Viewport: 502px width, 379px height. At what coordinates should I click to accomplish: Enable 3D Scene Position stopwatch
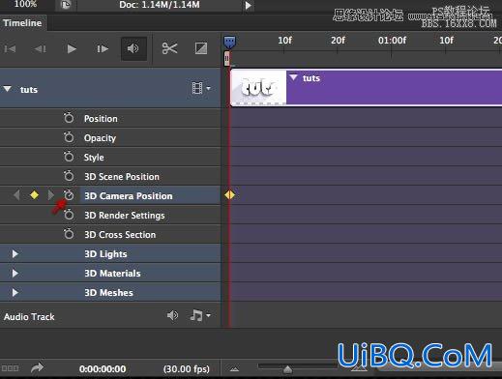pyautogui.click(x=69, y=176)
